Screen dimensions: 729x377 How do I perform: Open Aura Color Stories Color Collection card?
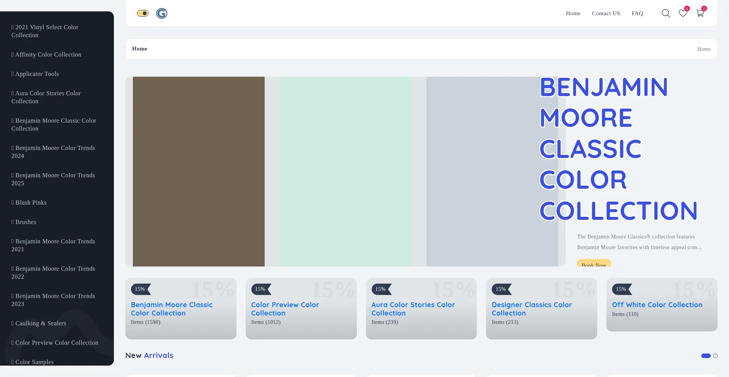[x=413, y=309]
